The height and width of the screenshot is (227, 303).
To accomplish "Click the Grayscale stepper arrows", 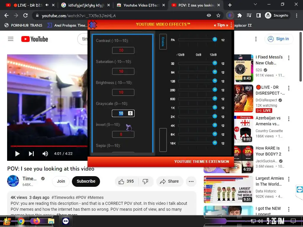I will click(130, 113).
